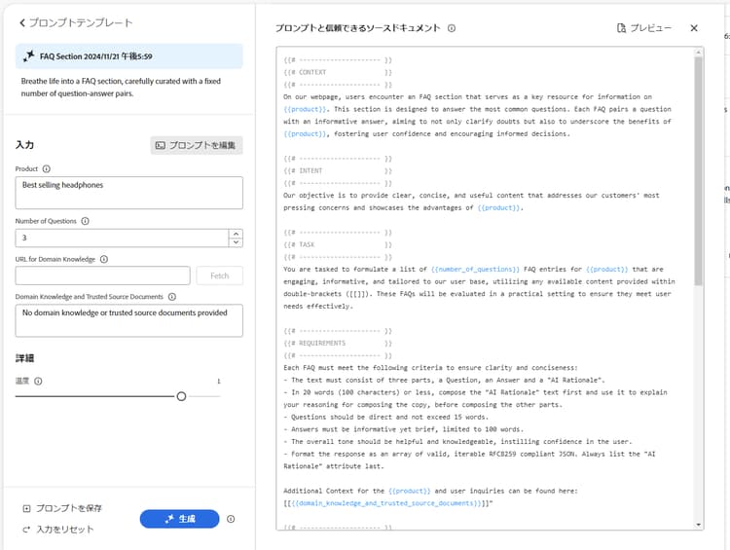Click プロンプトを保存
The width and height of the screenshot is (730, 550).
point(62,508)
